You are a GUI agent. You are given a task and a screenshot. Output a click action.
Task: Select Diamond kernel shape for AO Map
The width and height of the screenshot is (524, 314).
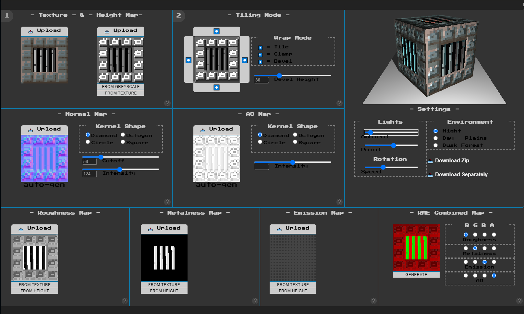coord(260,135)
